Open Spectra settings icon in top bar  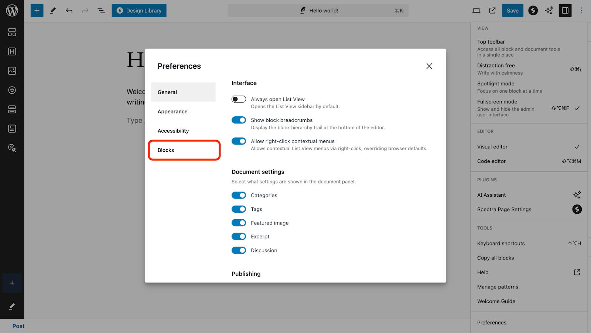533,10
